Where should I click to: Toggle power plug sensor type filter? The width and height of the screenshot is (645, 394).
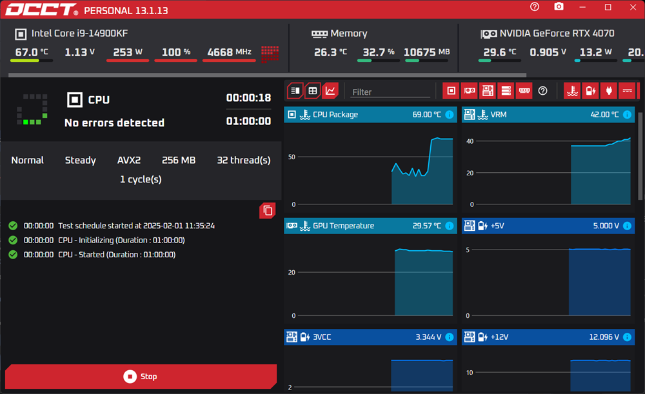(x=609, y=91)
